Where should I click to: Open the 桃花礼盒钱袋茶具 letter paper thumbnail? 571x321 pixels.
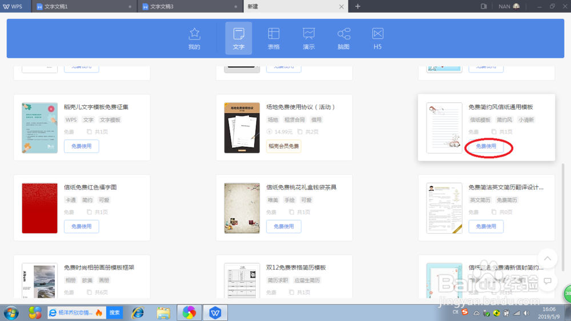pyautogui.click(x=242, y=208)
